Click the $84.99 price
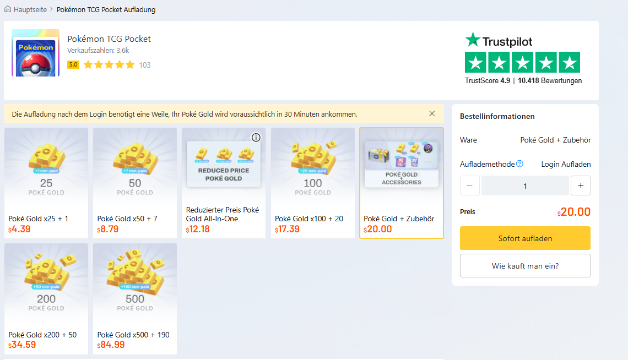This screenshot has height=360, width=628. tap(111, 345)
